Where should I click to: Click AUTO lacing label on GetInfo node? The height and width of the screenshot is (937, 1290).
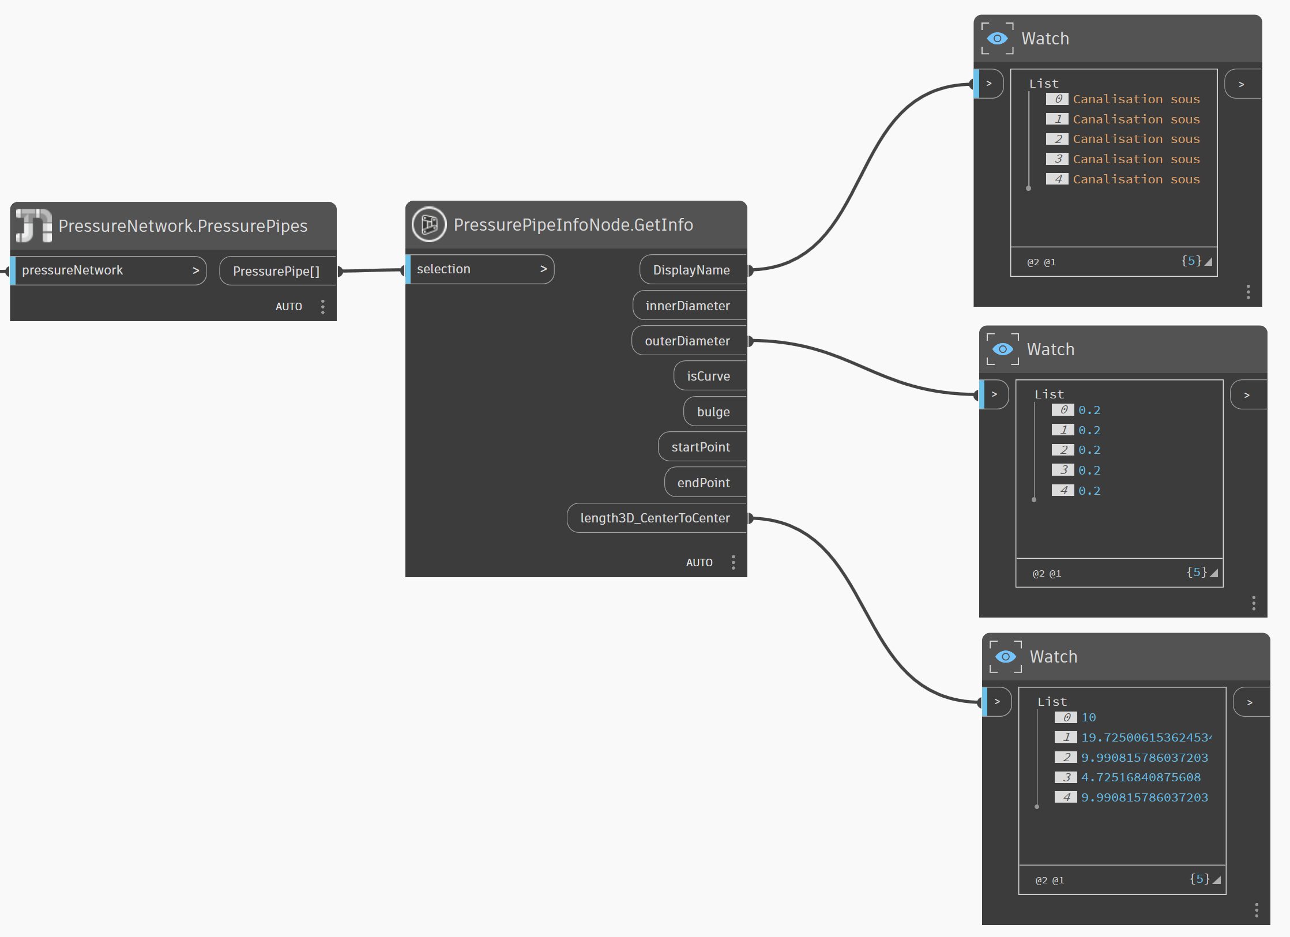[699, 563]
